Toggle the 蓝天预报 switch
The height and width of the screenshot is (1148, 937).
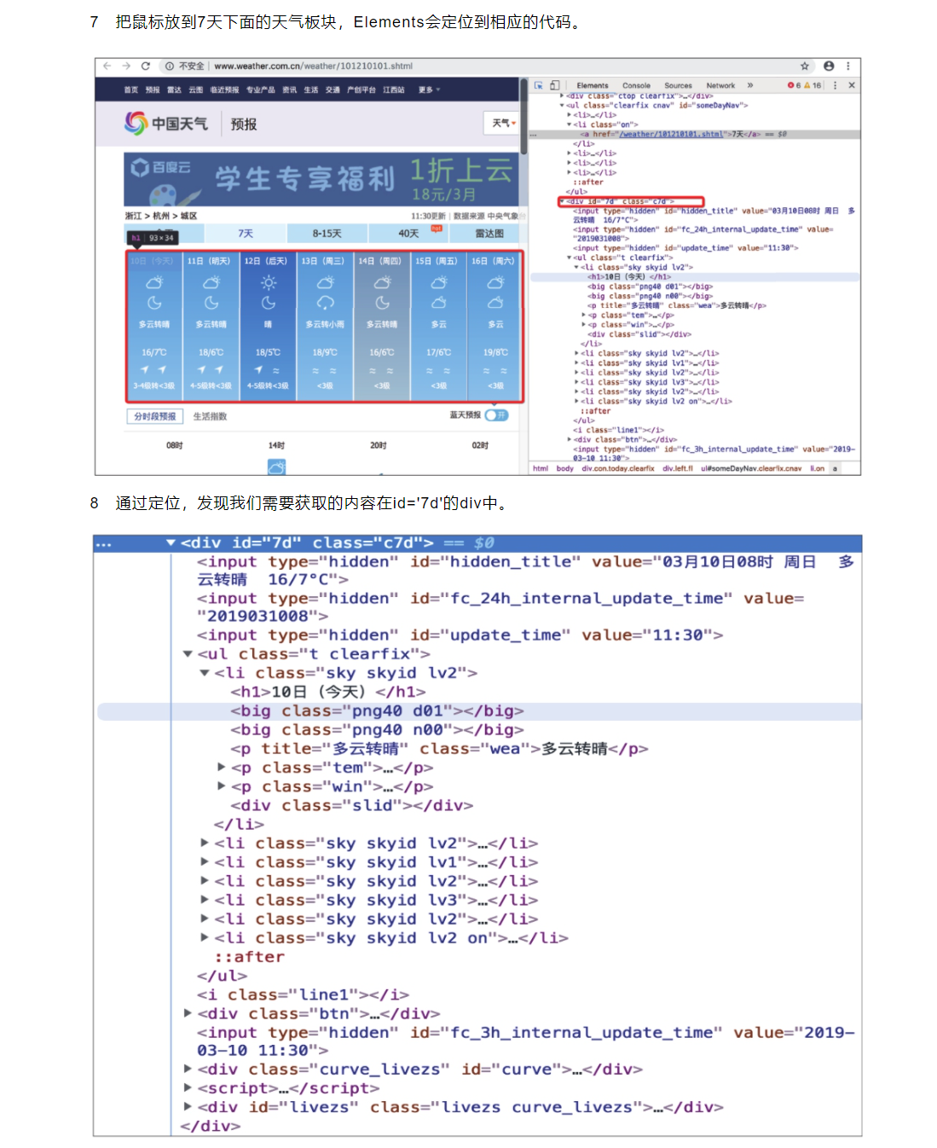pyautogui.click(x=496, y=415)
